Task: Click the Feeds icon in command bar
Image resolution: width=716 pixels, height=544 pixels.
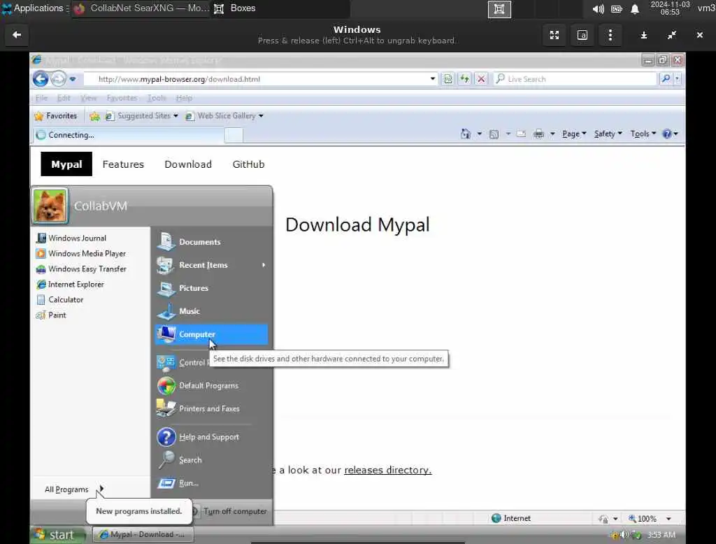Action: (494, 134)
